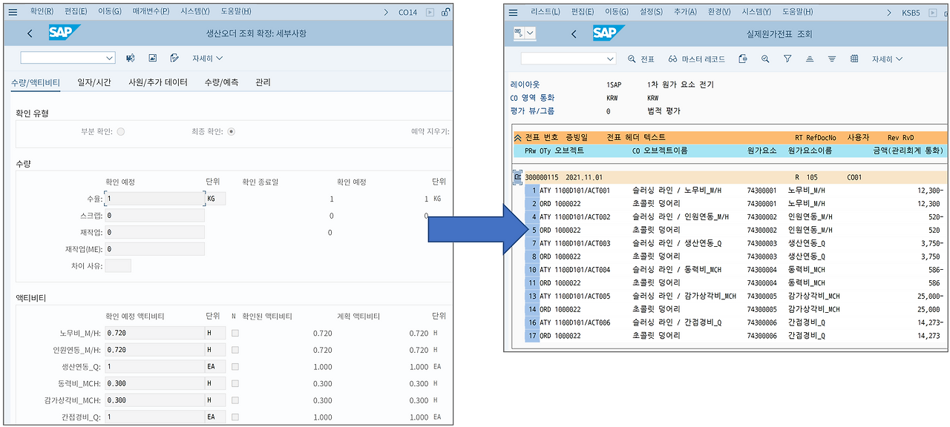Click the magnifier details icon in KSB5 toolbar
Viewport: 950px width, 427px height.
pos(765,59)
